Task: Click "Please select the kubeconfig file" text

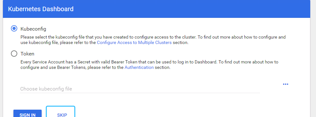Action: (53, 37)
